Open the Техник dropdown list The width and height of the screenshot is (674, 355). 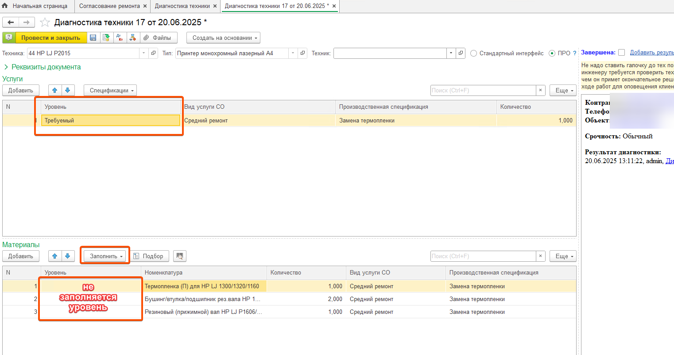click(x=451, y=53)
